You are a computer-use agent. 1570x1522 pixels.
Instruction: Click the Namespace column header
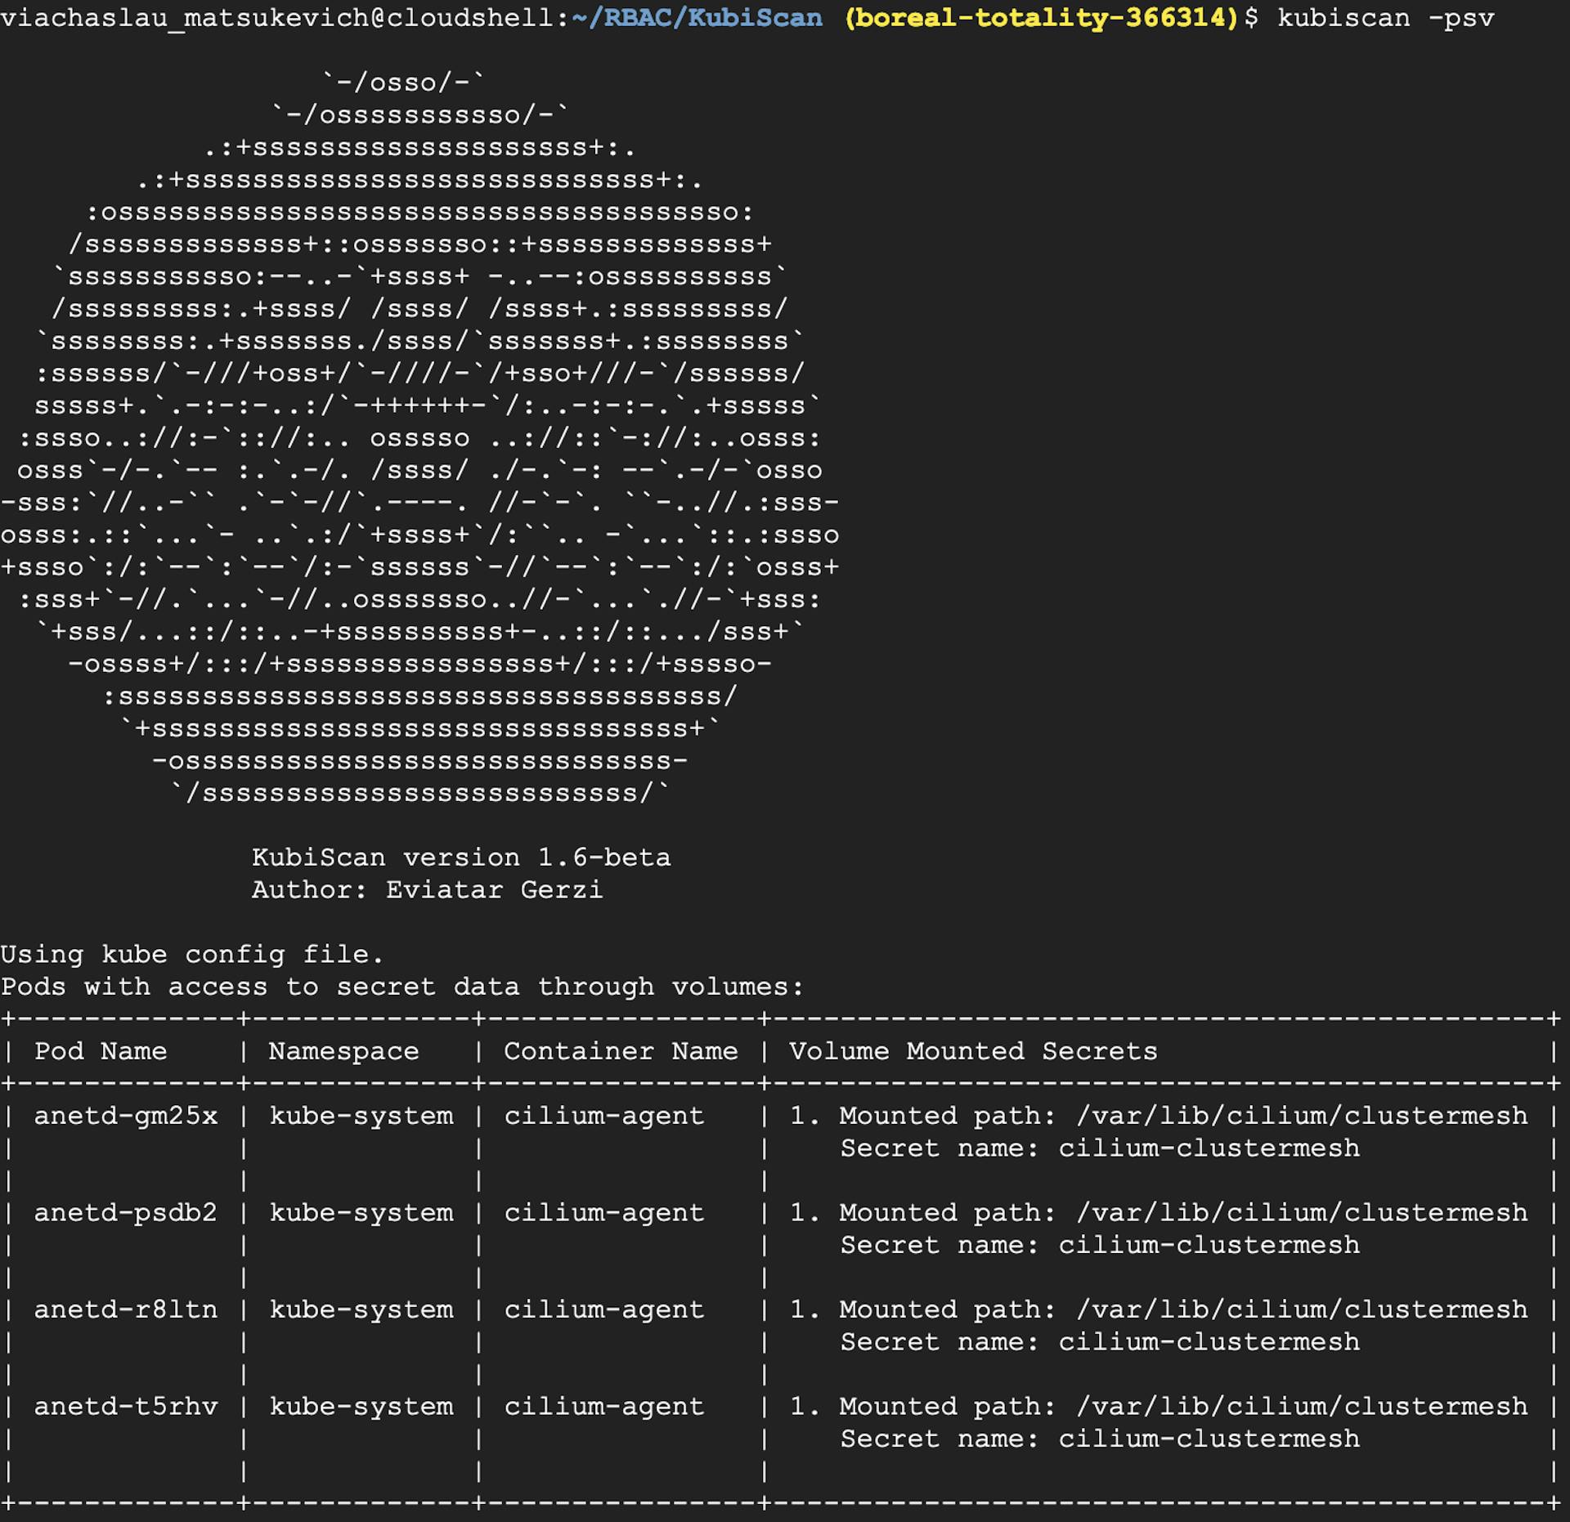coord(343,1051)
